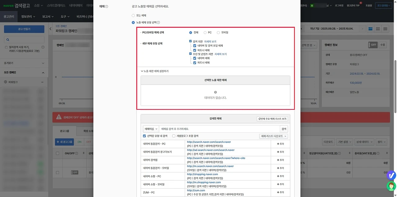Add ZUM - PC with 추가 button
The width and height of the screenshot is (397, 197).
coord(280,192)
